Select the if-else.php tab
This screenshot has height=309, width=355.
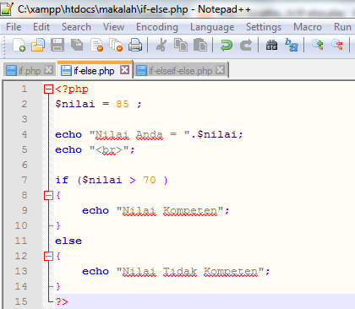point(94,70)
